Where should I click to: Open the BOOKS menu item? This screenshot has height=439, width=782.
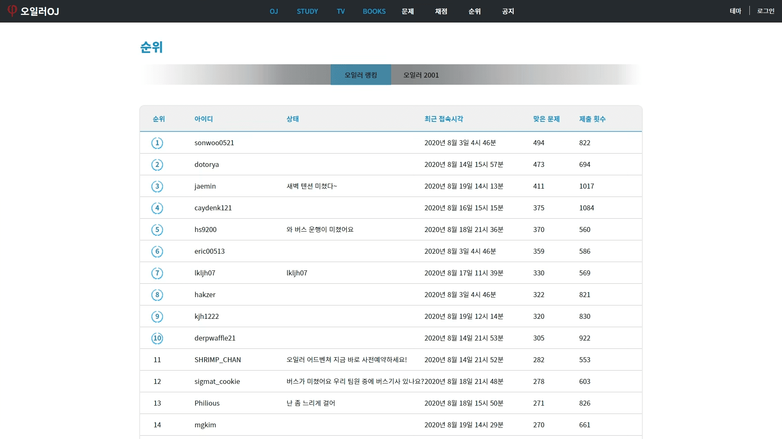point(374,11)
